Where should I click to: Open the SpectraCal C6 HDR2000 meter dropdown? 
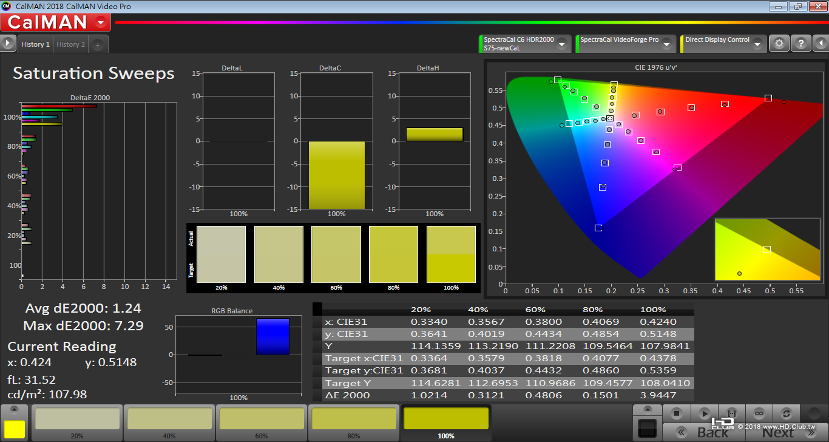(x=562, y=44)
